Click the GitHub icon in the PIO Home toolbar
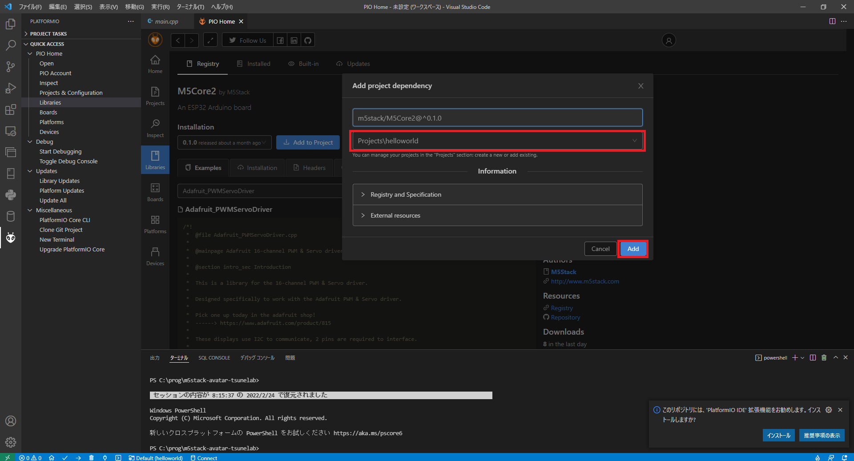Viewport: 854px width, 461px height. pyautogui.click(x=307, y=40)
